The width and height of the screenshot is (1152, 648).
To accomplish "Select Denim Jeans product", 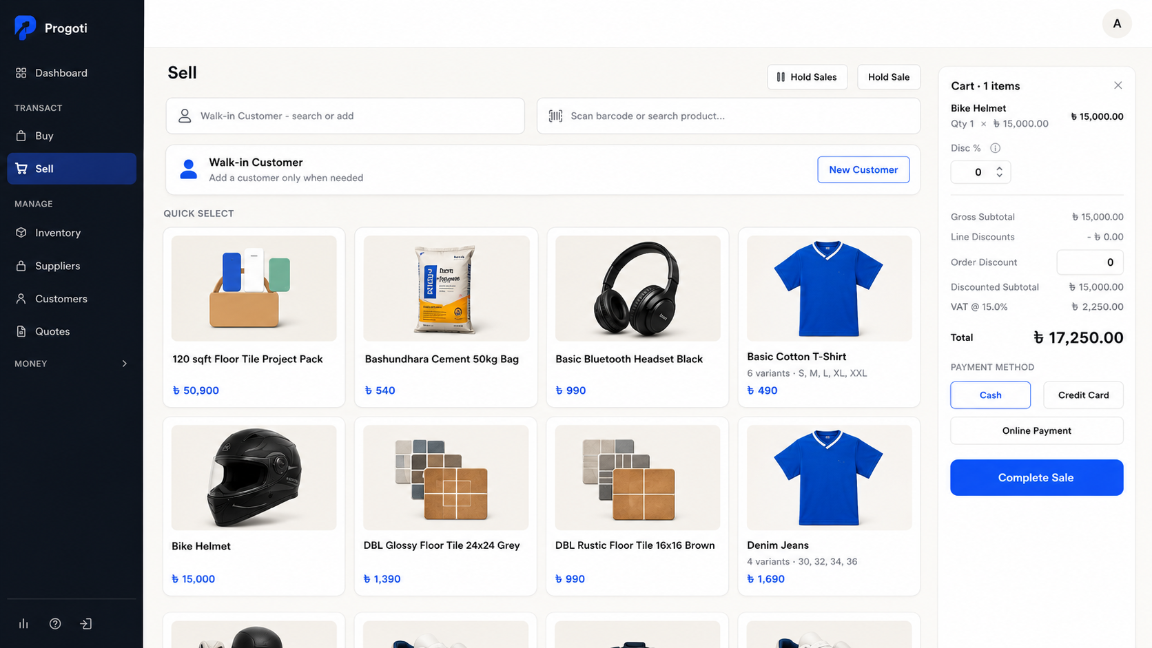I will [x=829, y=506].
